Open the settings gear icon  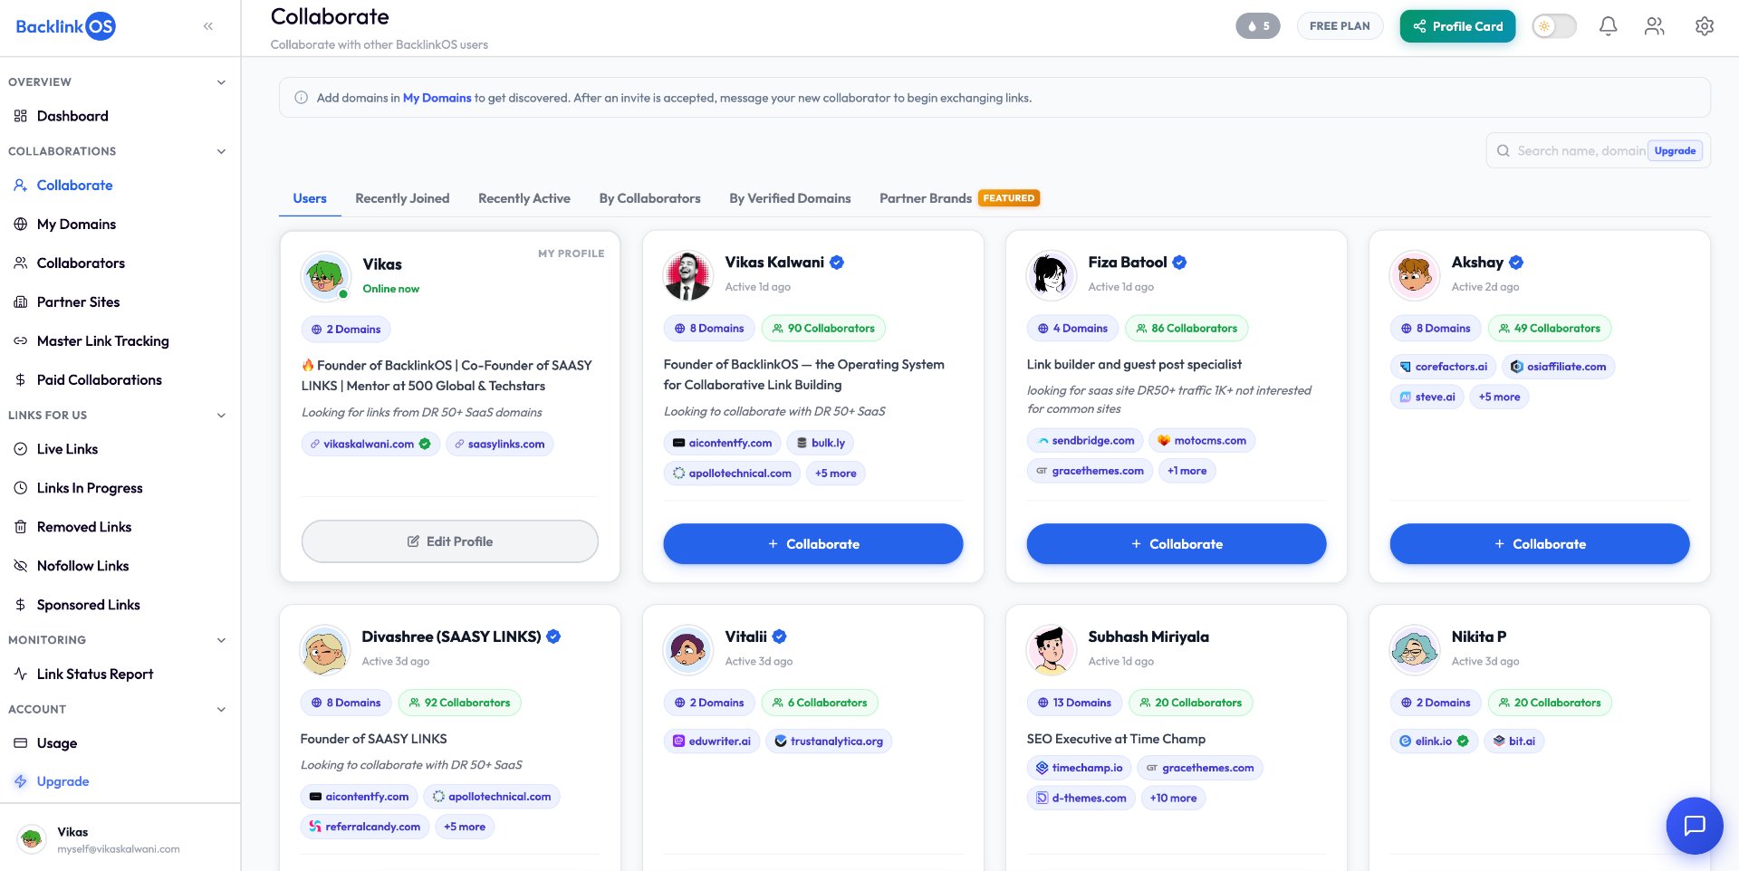point(1704,26)
